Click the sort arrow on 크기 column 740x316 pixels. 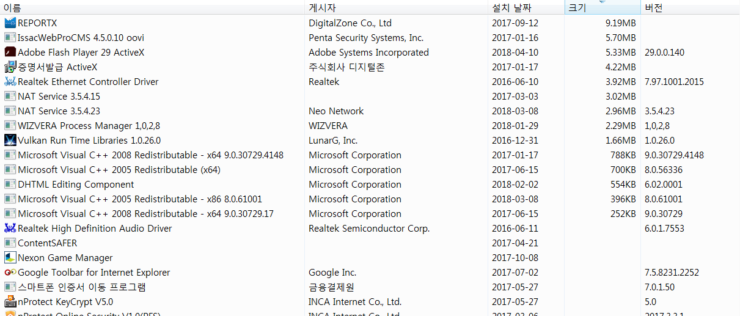click(603, 2)
